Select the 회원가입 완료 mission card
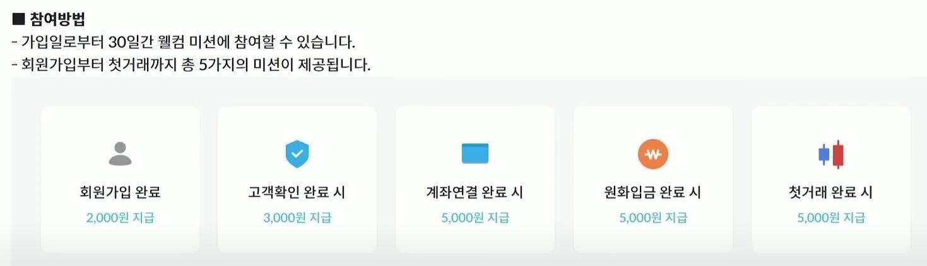The image size is (927, 266). pyautogui.click(x=120, y=179)
